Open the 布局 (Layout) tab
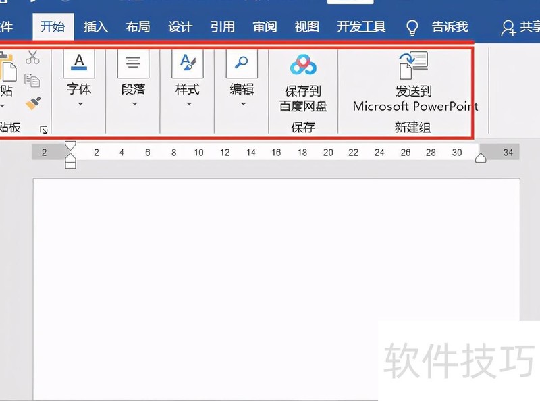This screenshot has height=401, width=540. pyautogui.click(x=138, y=27)
